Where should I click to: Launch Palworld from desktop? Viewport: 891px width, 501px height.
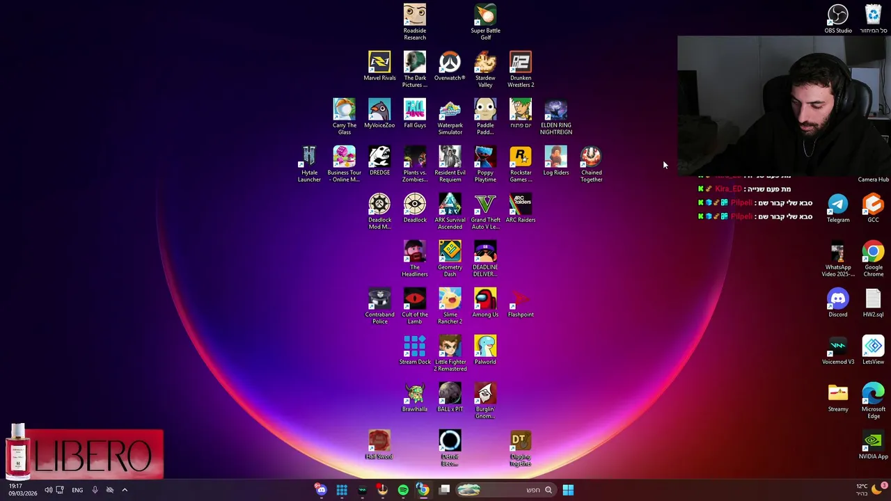(x=485, y=350)
